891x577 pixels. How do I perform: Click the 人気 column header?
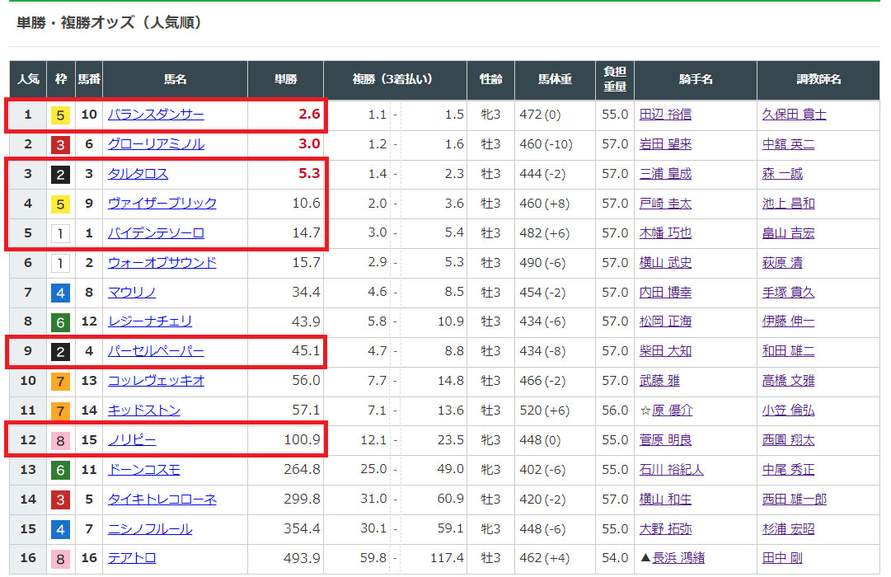(x=28, y=80)
